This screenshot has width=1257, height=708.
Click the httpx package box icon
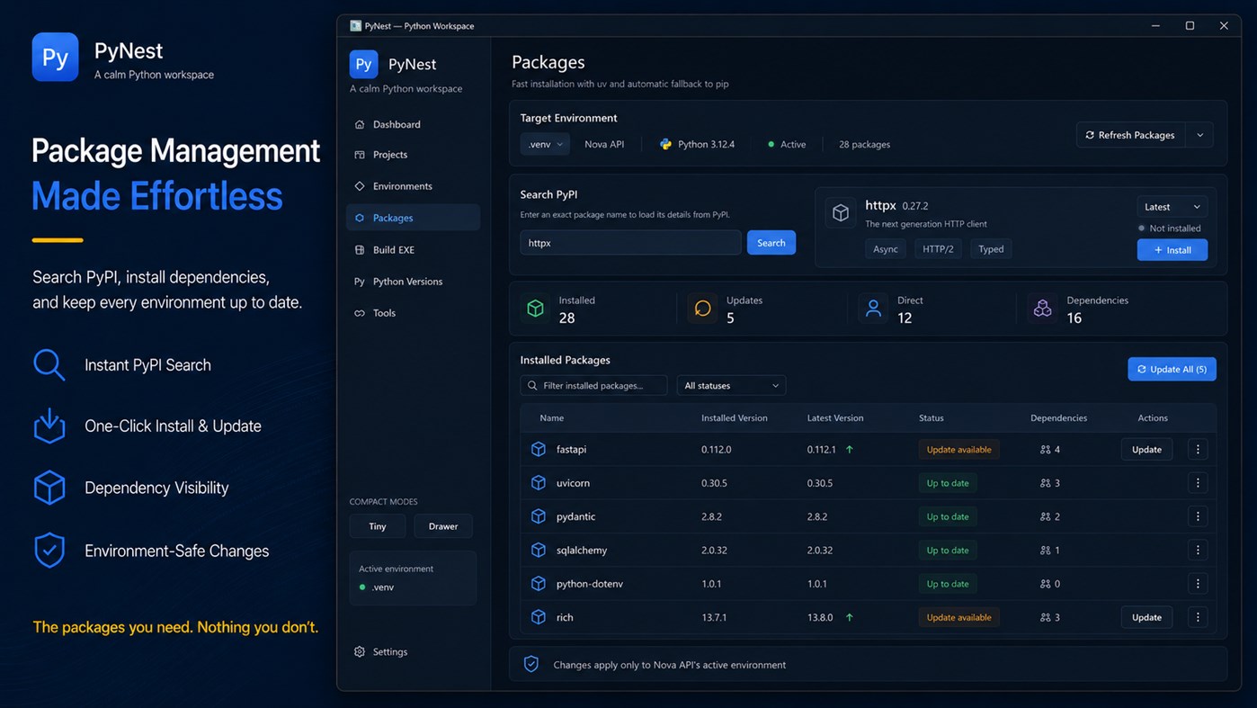point(841,213)
